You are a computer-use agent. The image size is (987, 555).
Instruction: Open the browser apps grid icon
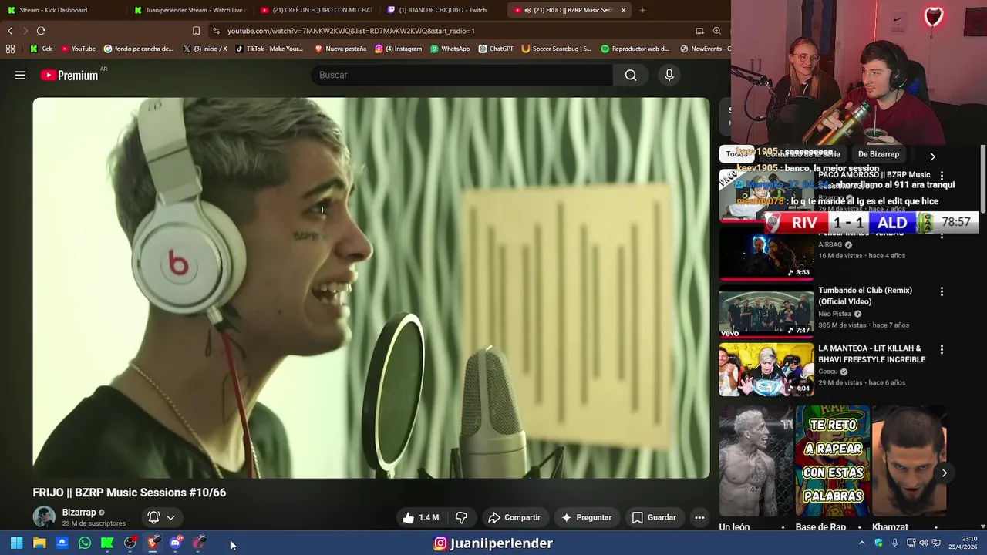pyautogui.click(x=10, y=49)
